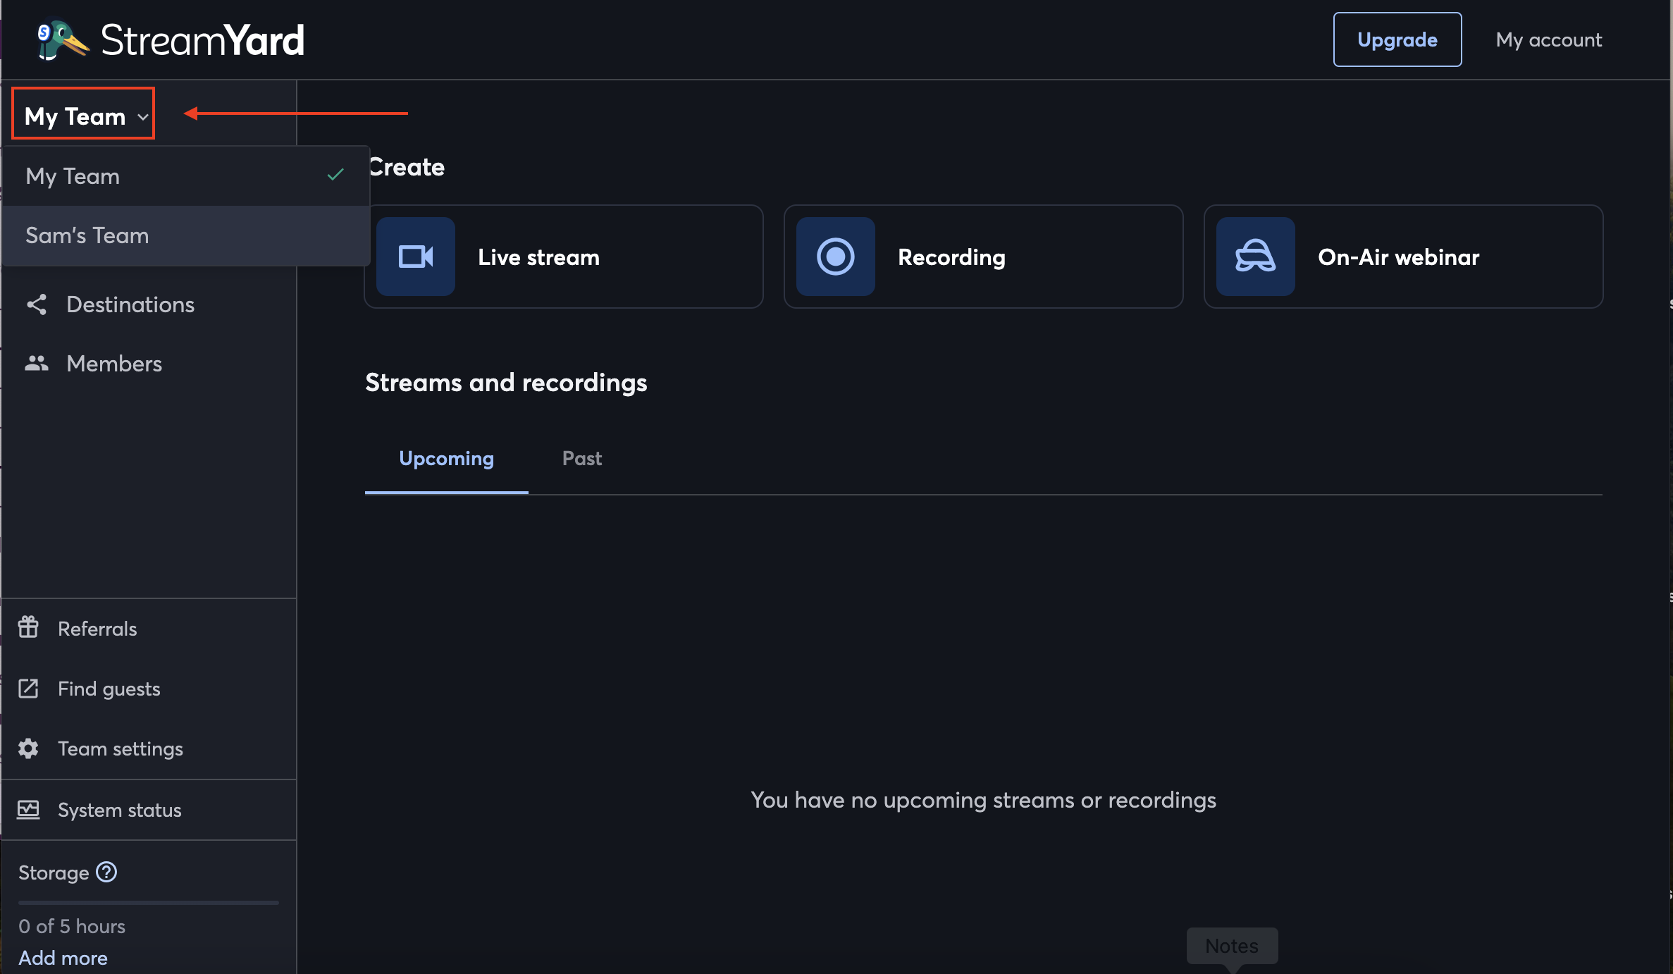Open the Destinations page
The height and width of the screenshot is (974, 1673).
click(130, 304)
